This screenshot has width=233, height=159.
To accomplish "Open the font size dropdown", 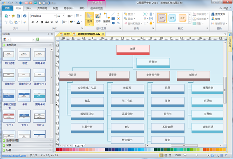I will point(64,16).
